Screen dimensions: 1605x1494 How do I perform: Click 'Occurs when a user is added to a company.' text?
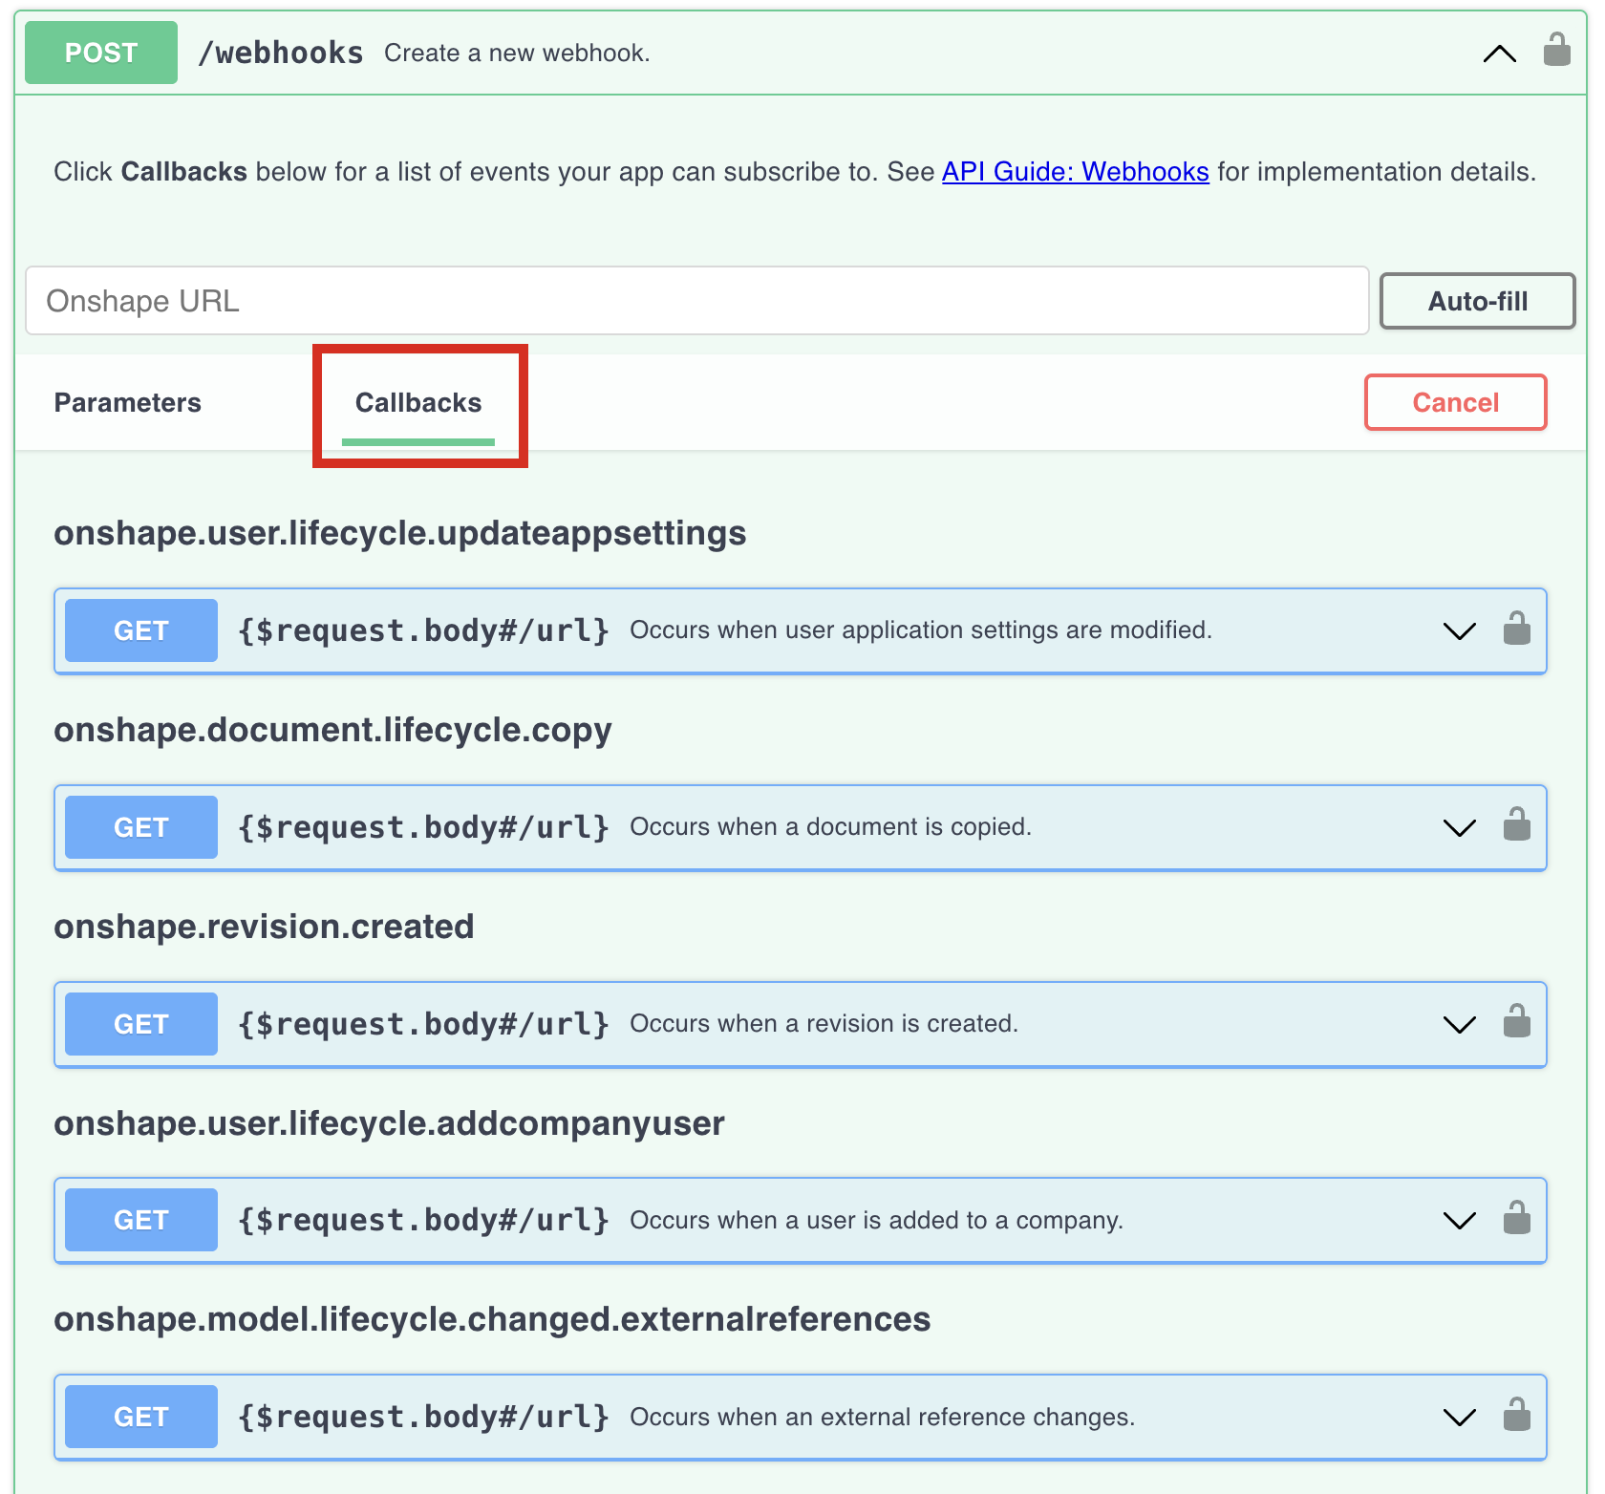coord(876,1221)
